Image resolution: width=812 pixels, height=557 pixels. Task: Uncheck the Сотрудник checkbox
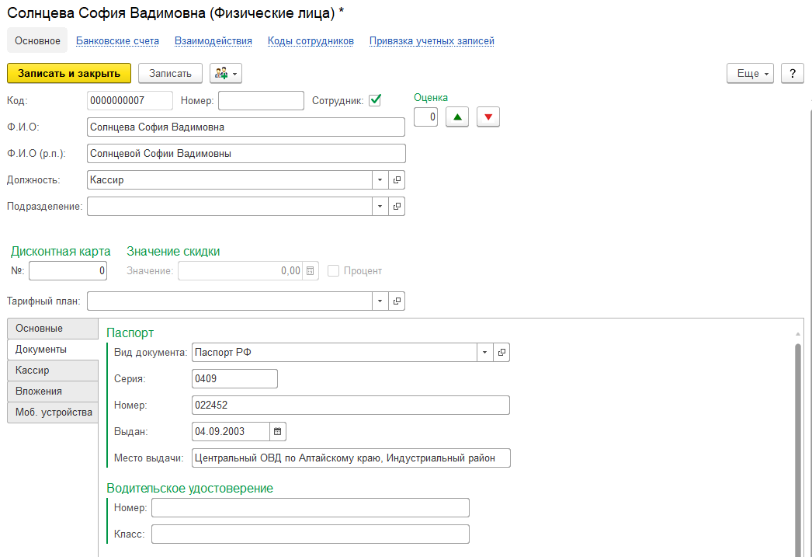click(x=375, y=100)
